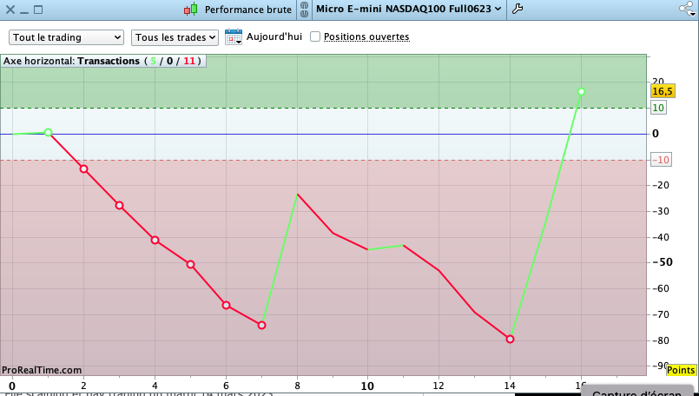Click the red data point at transaction 7
The image size is (699, 396).
(x=261, y=326)
